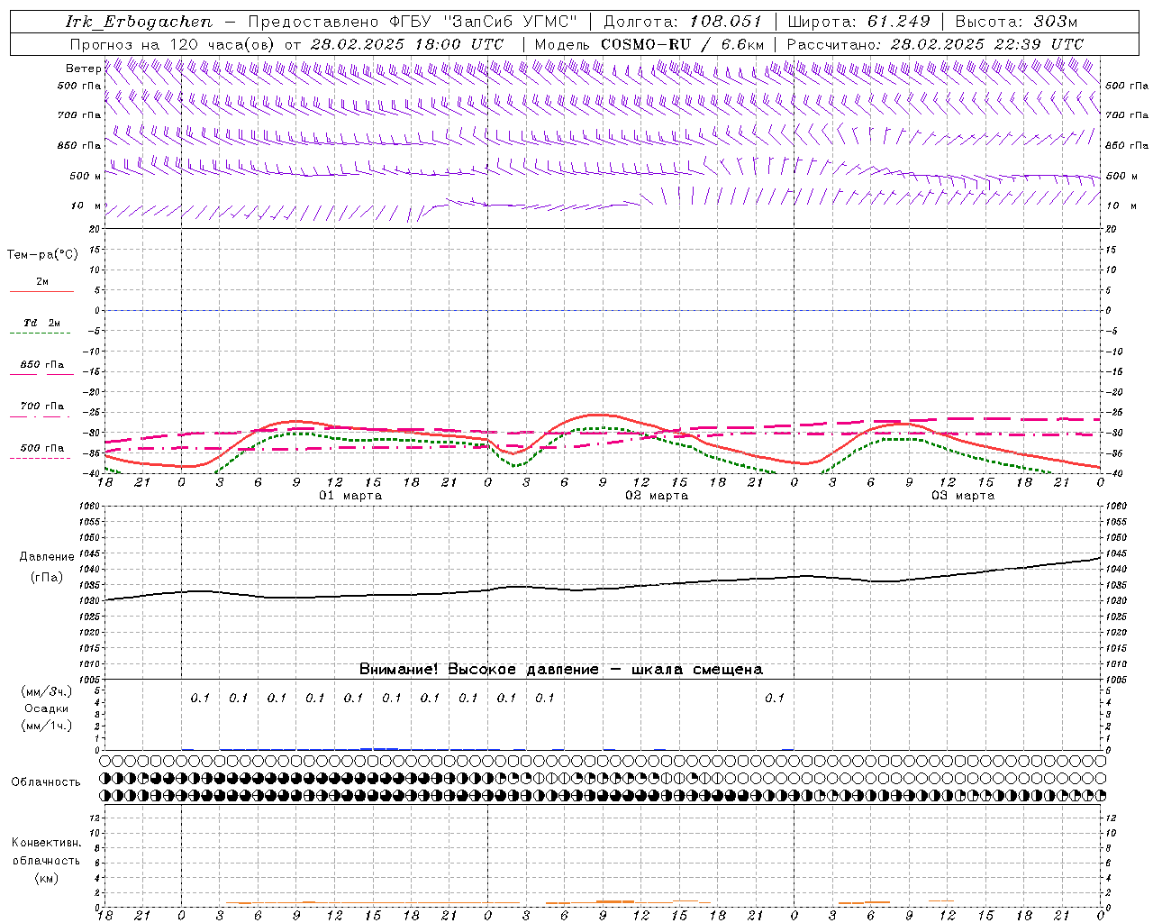Click 'Рассчитано: 28.02.2025 22:39 UTC' timestamp
The height and width of the screenshot is (923, 1153).
tap(935, 44)
